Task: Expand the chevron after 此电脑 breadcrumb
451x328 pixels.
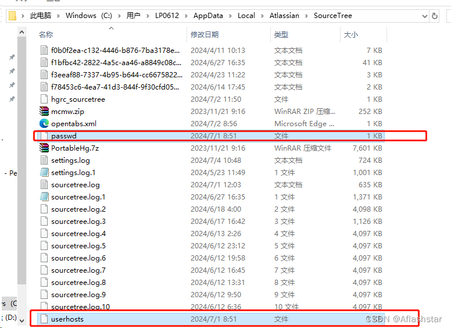Action: [58, 16]
